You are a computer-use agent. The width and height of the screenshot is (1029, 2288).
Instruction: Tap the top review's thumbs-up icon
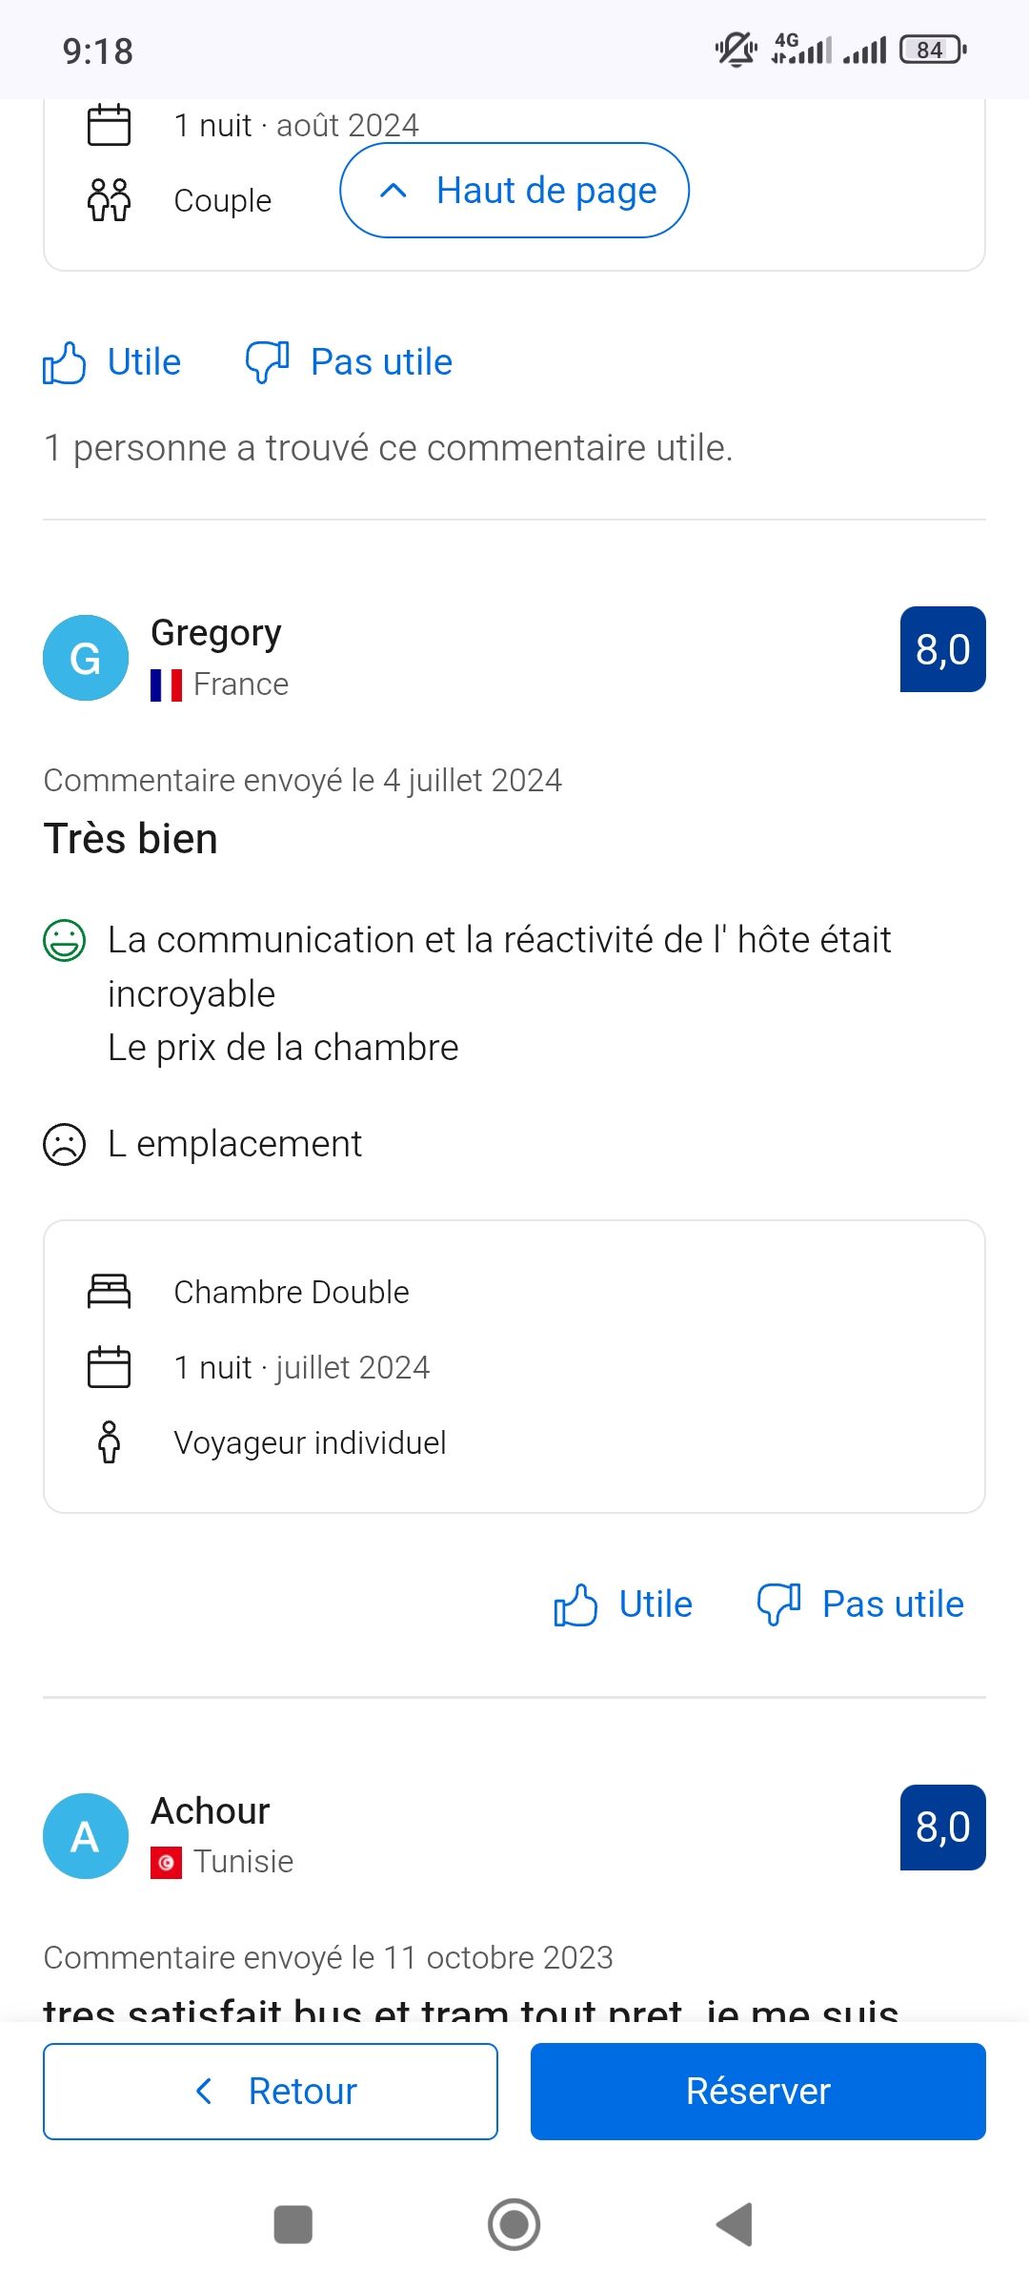[x=65, y=363]
